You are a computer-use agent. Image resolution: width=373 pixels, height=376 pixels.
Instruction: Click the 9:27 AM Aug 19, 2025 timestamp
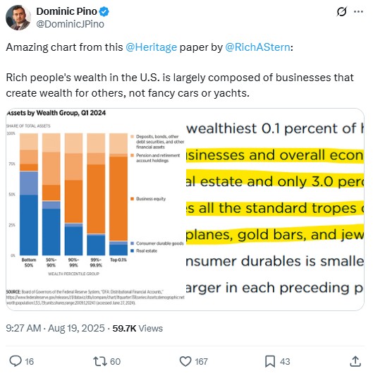[56, 328]
